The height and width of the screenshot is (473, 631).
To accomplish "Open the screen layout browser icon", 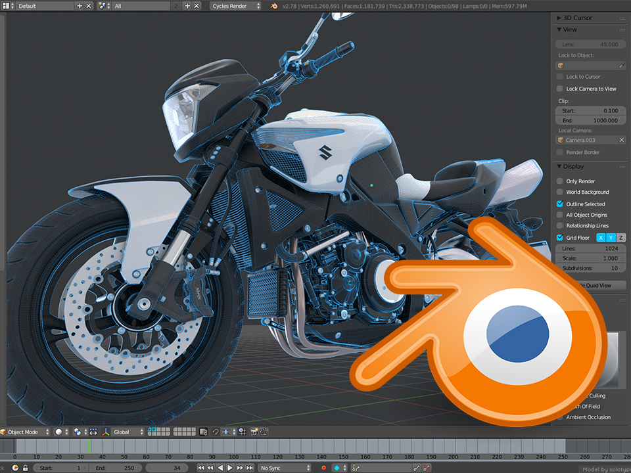I will point(8,6).
